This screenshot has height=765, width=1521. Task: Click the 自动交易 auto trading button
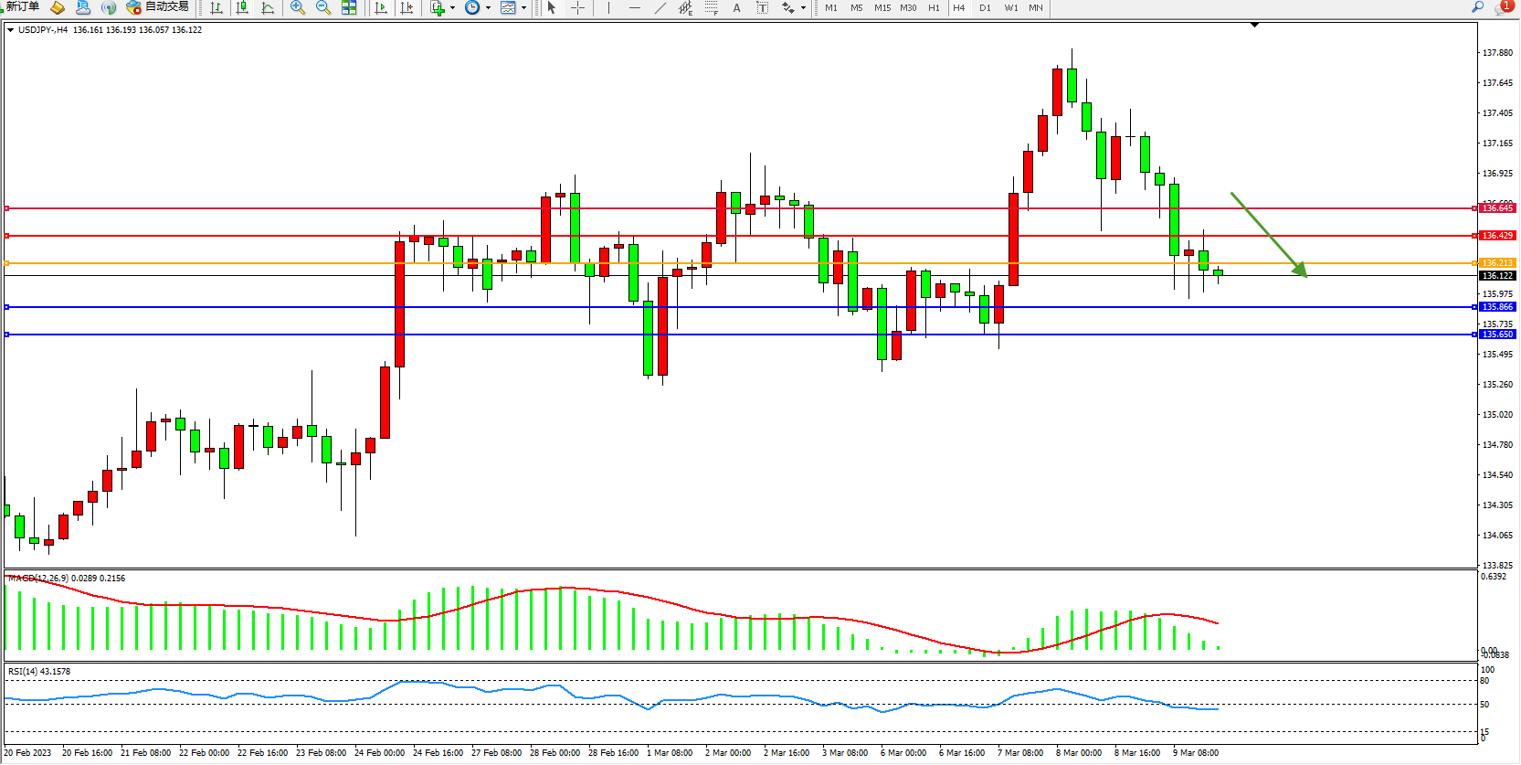[158, 7]
